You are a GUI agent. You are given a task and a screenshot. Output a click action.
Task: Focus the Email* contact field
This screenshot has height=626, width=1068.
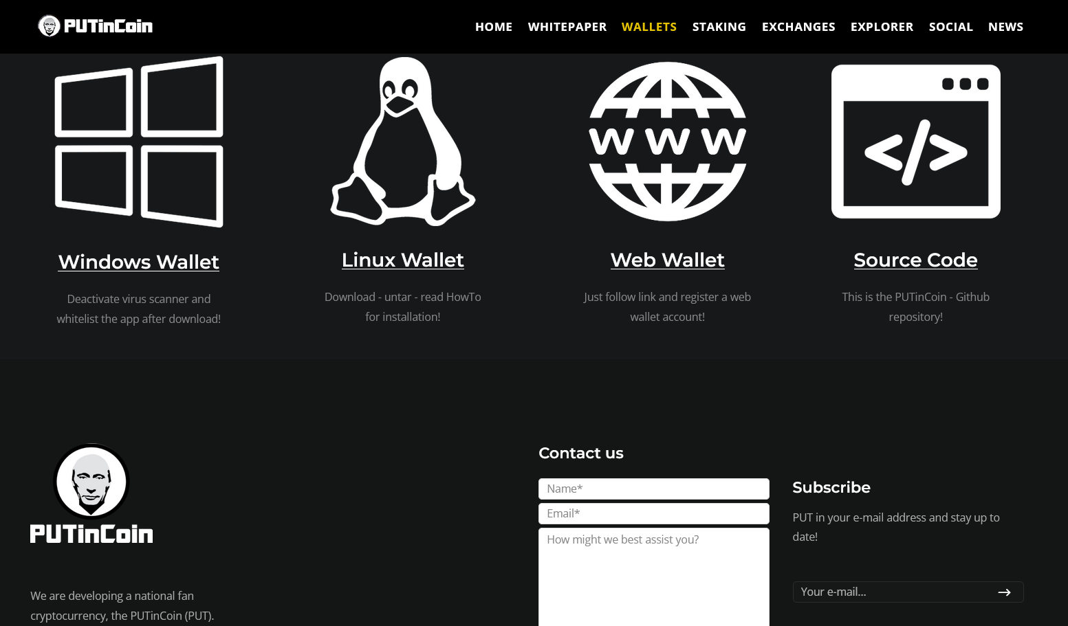point(654,513)
